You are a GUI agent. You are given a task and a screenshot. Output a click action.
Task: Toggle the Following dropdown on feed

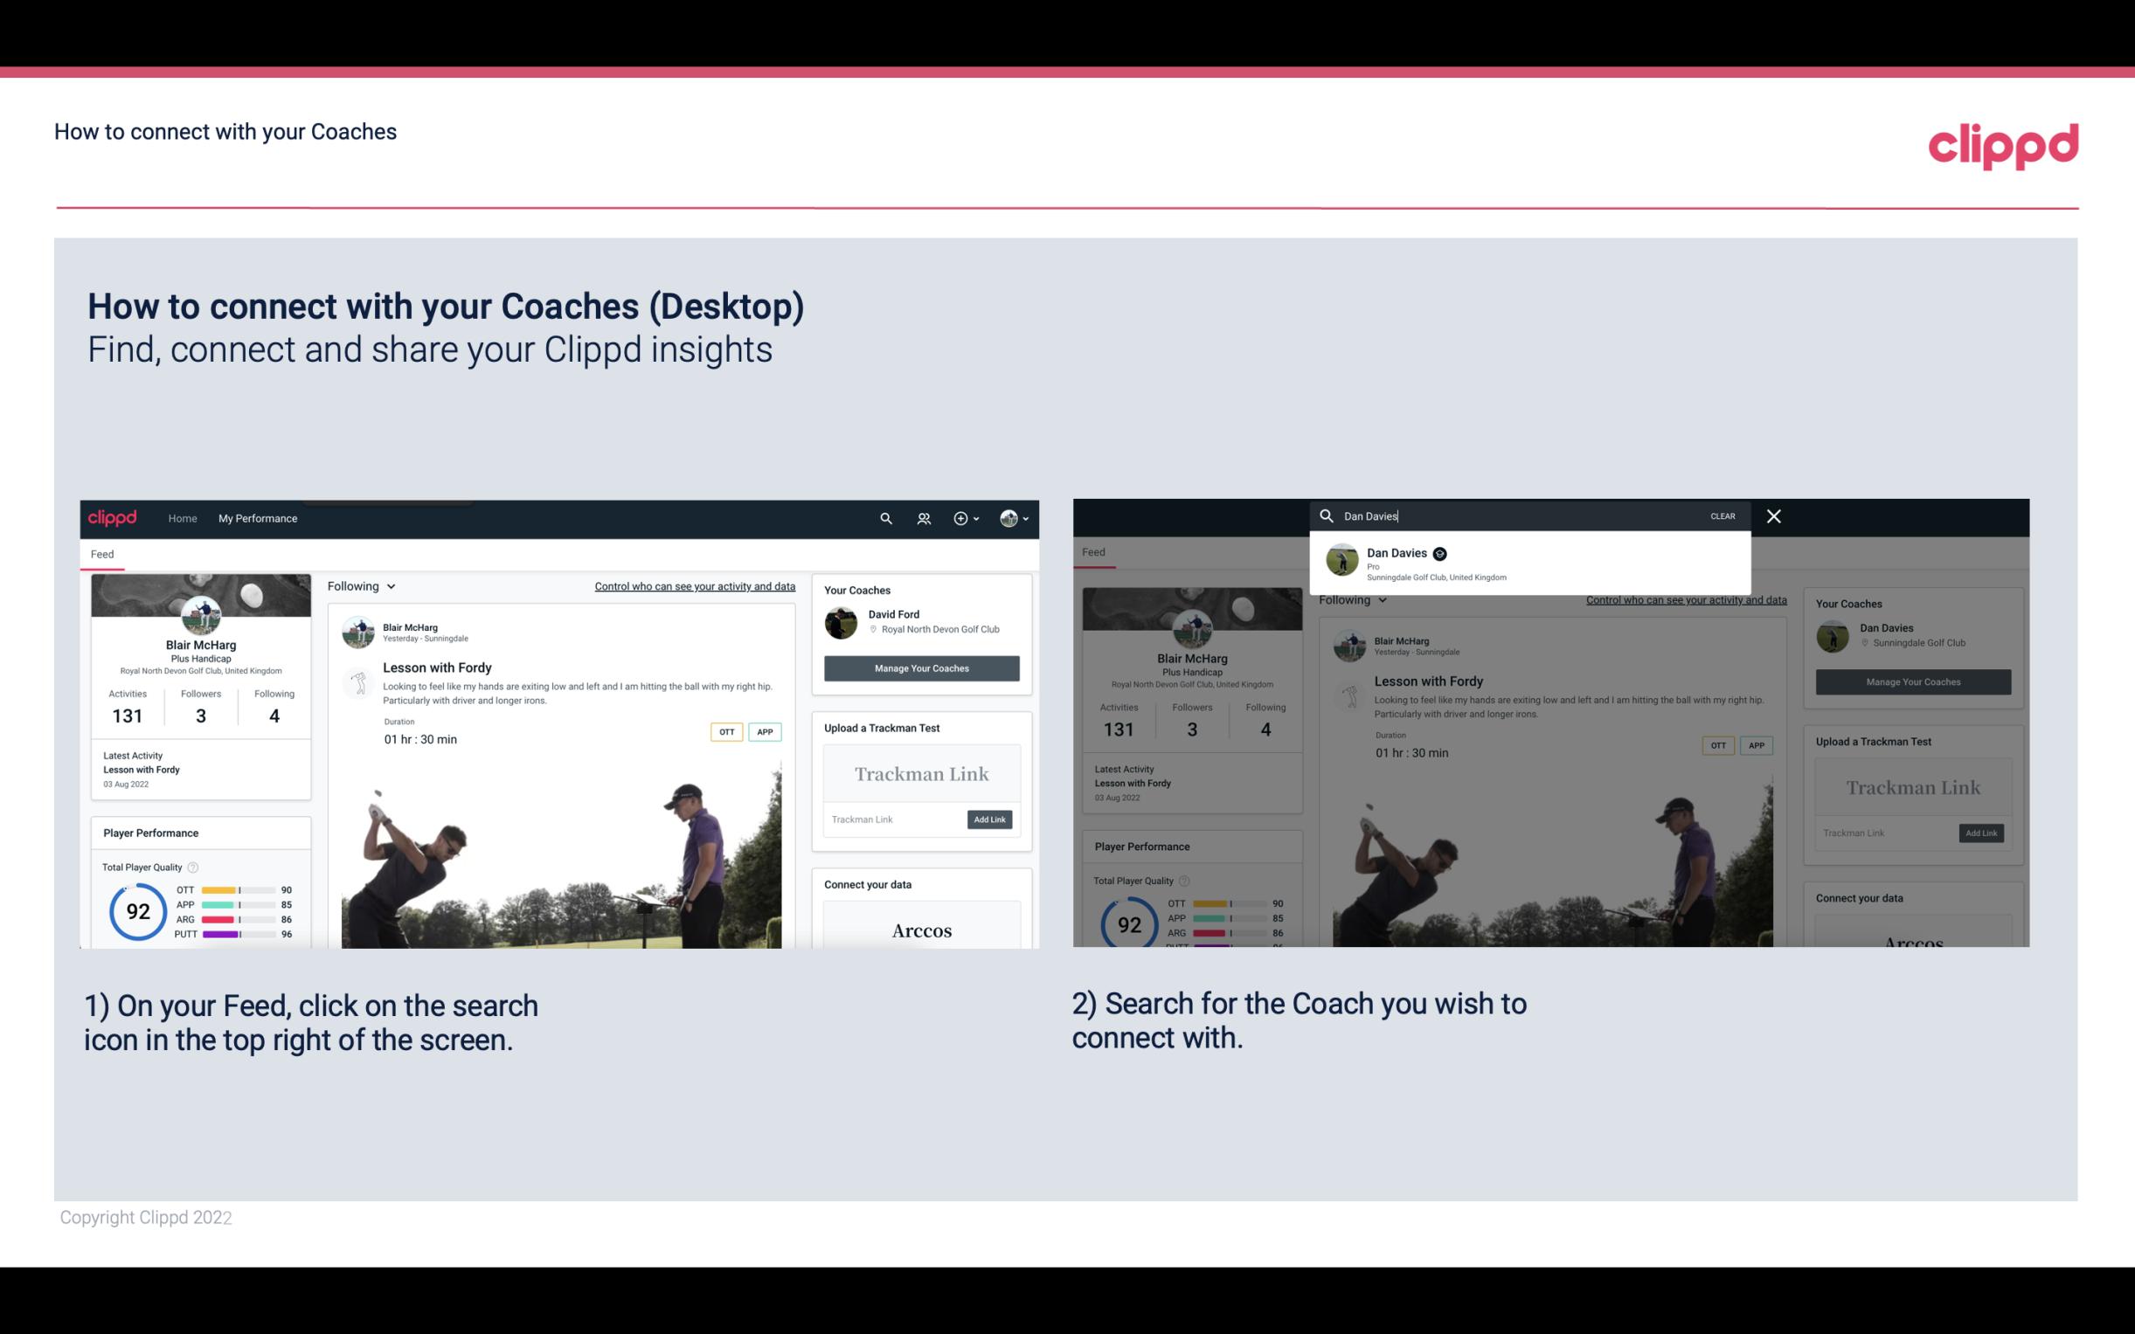[363, 585]
